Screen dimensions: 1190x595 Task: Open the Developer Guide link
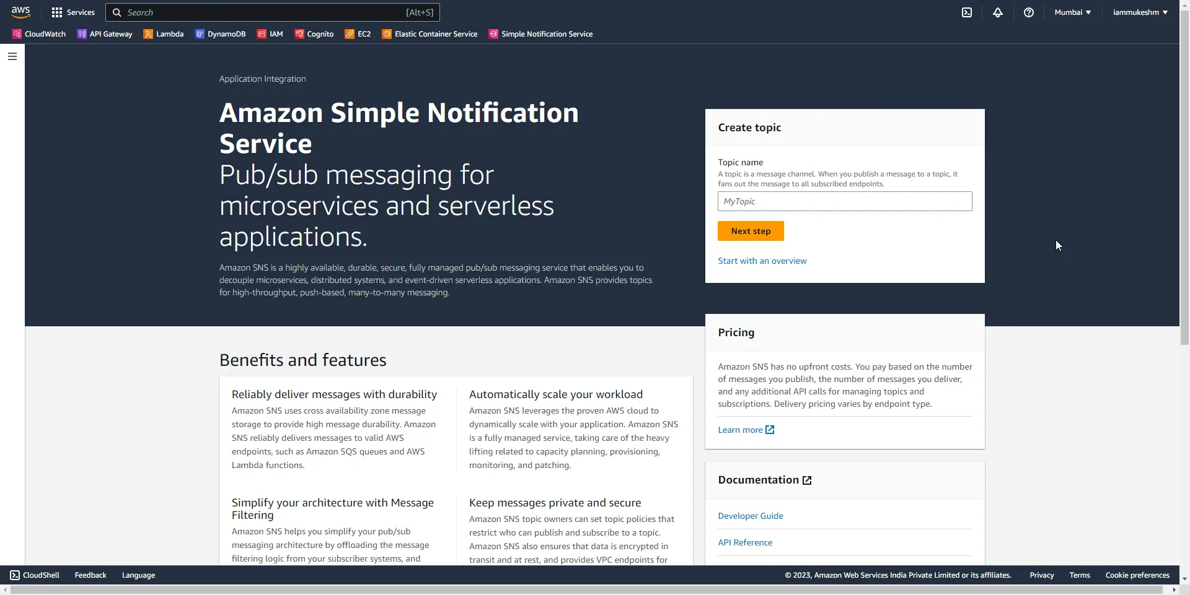click(750, 515)
